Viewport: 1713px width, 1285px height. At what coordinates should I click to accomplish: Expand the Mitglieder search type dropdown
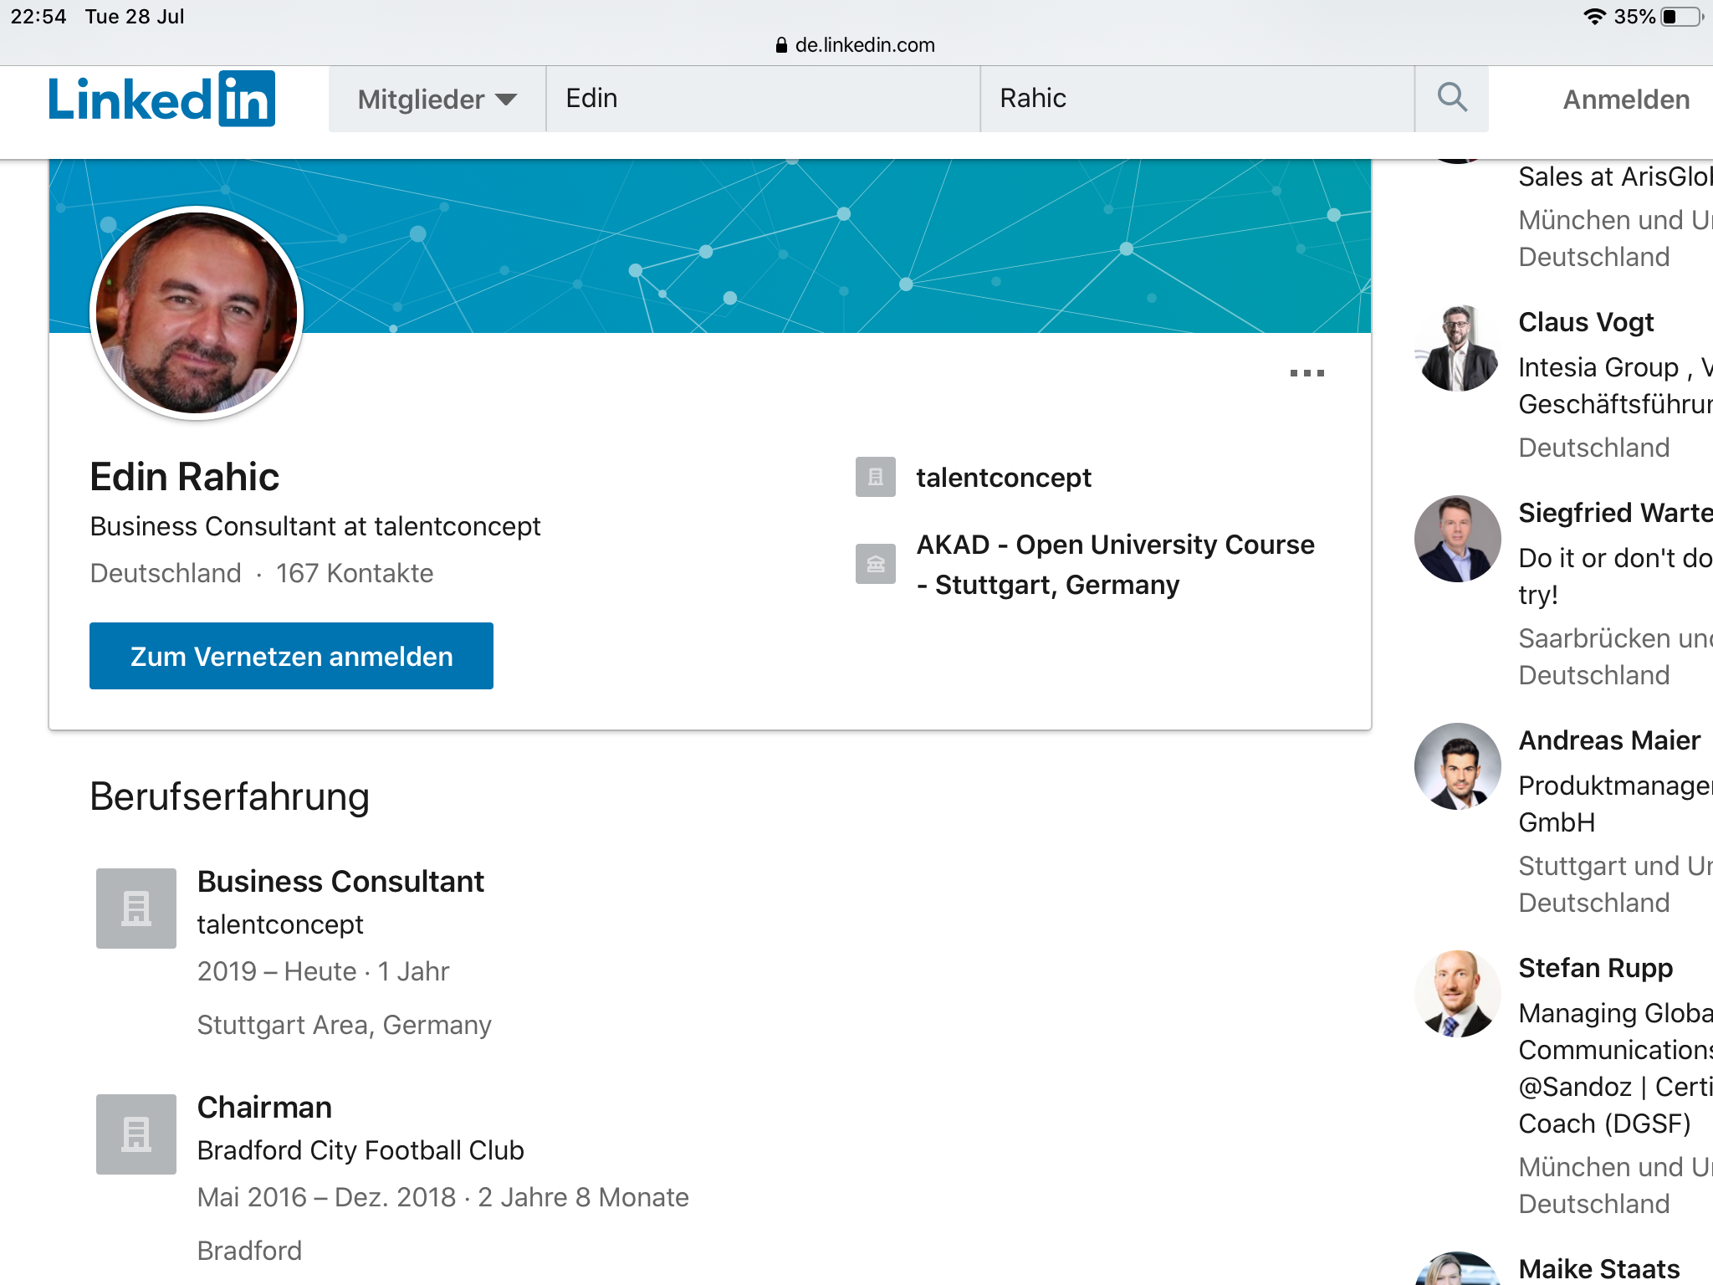coord(437,99)
